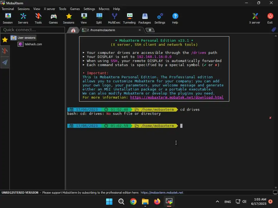Open Windows taskbar search

coord(121,201)
